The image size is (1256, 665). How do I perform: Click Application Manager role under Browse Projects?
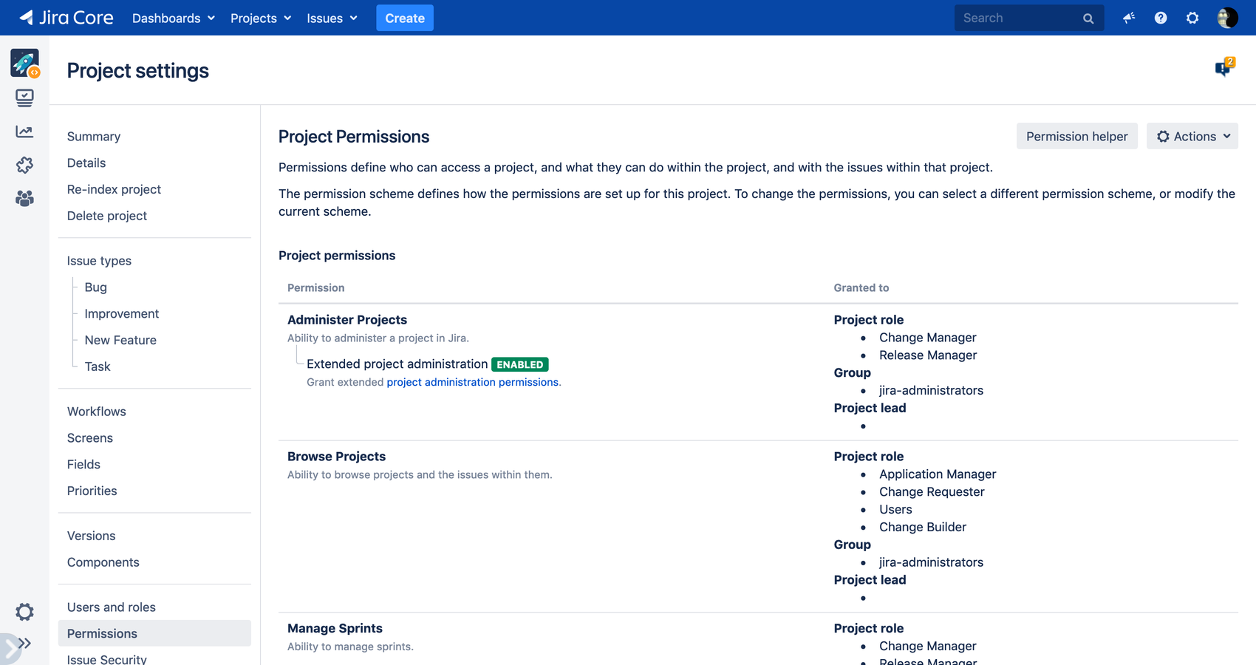(938, 474)
